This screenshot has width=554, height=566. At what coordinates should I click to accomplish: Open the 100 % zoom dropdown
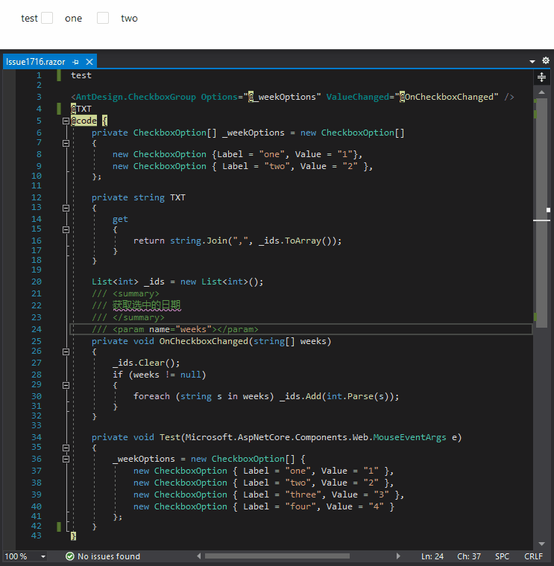[43, 556]
